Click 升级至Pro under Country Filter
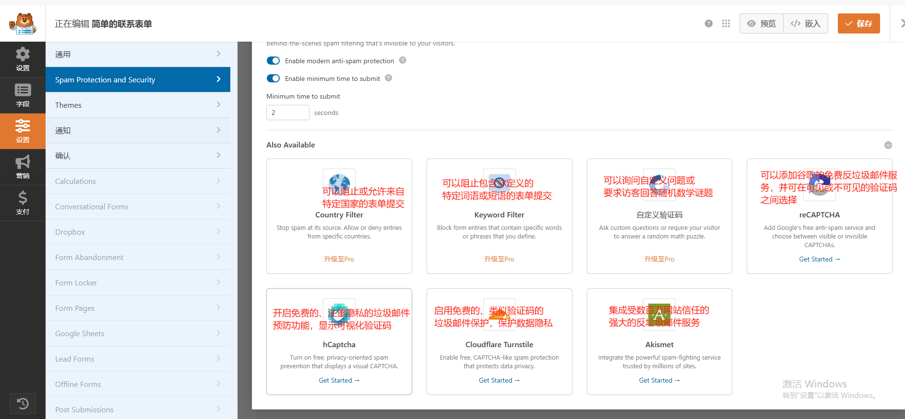This screenshot has height=419, width=905. (x=339, y=259)
